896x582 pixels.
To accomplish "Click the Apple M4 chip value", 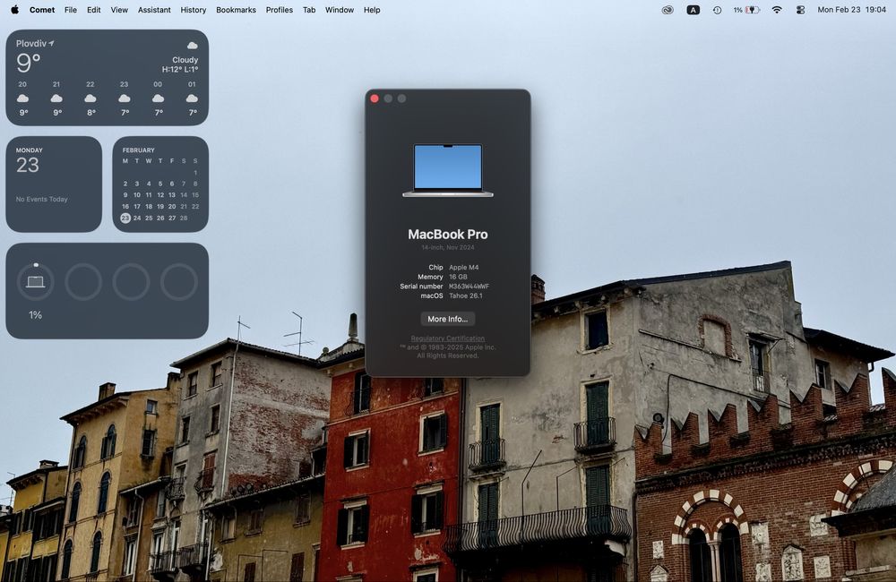I will click(x=463, y=268).
